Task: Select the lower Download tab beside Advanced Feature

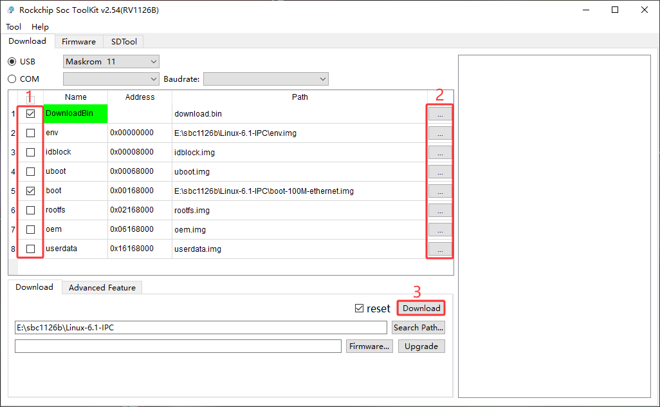Action: tap(35, 287)
